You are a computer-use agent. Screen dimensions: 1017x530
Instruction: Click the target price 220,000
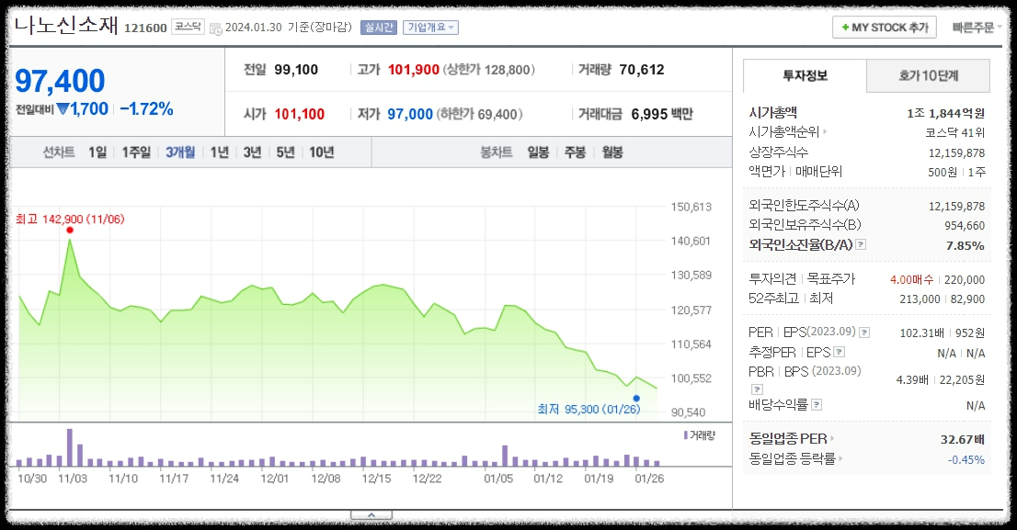point(965,279)
